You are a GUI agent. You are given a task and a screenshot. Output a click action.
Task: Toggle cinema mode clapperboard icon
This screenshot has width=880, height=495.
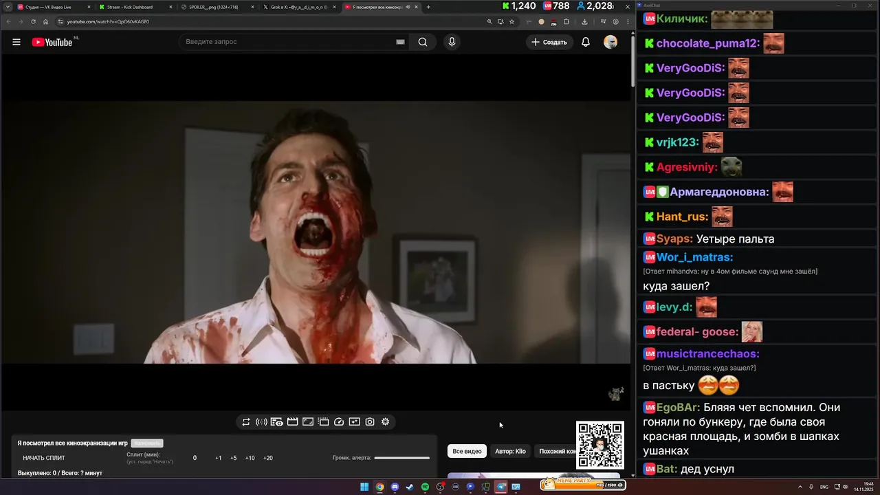(x=292, y=421)
